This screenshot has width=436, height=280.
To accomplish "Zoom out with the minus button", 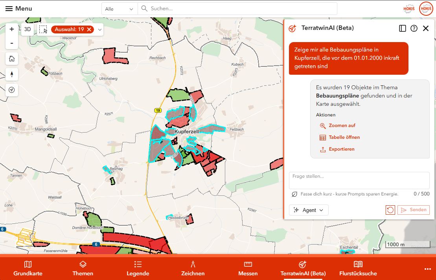I will (x=12, y=43).
